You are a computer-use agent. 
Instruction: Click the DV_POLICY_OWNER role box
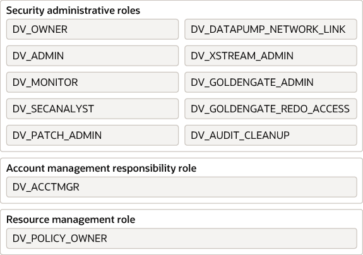(182, 239)
